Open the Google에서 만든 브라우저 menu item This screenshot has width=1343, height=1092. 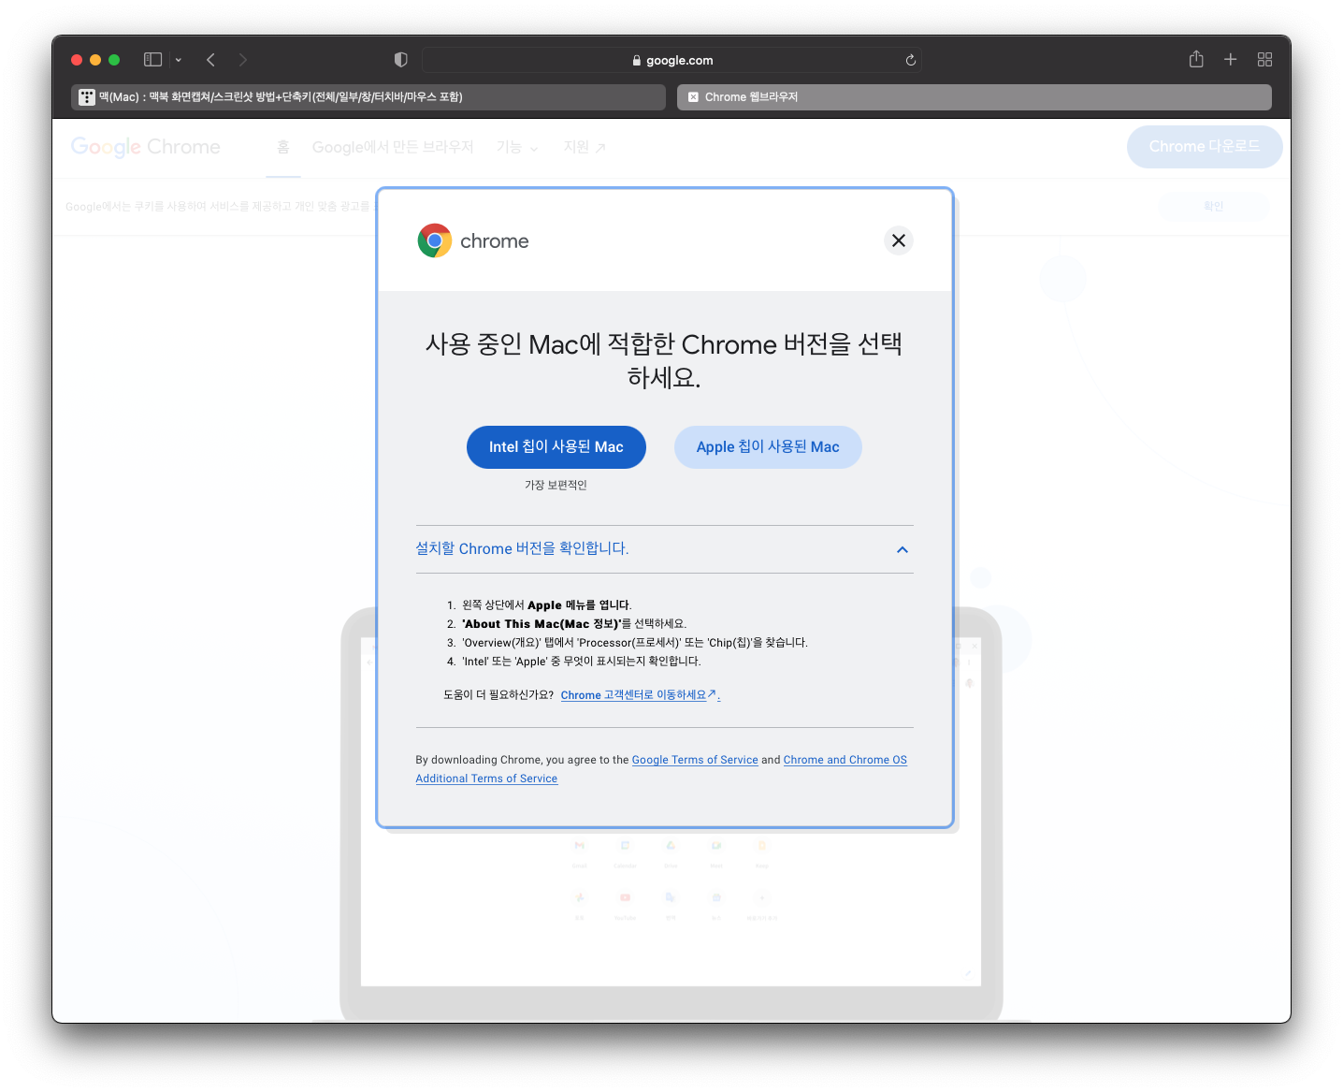(x=393, y=147)
